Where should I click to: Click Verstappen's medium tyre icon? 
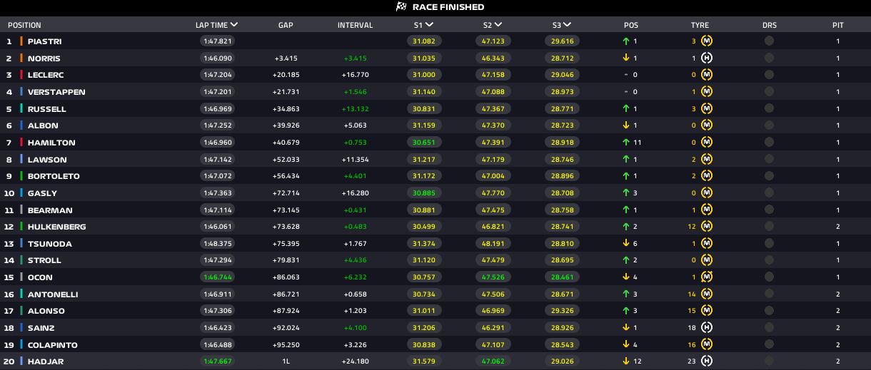pos(707,92)
